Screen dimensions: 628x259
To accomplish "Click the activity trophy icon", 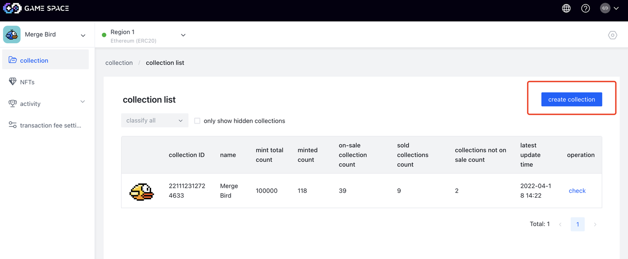I will pos(13,104).
